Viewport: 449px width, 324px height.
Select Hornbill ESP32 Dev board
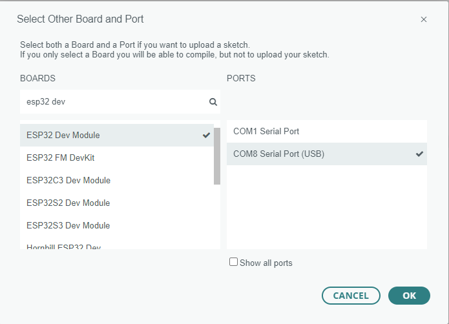[x=63, y=246]
